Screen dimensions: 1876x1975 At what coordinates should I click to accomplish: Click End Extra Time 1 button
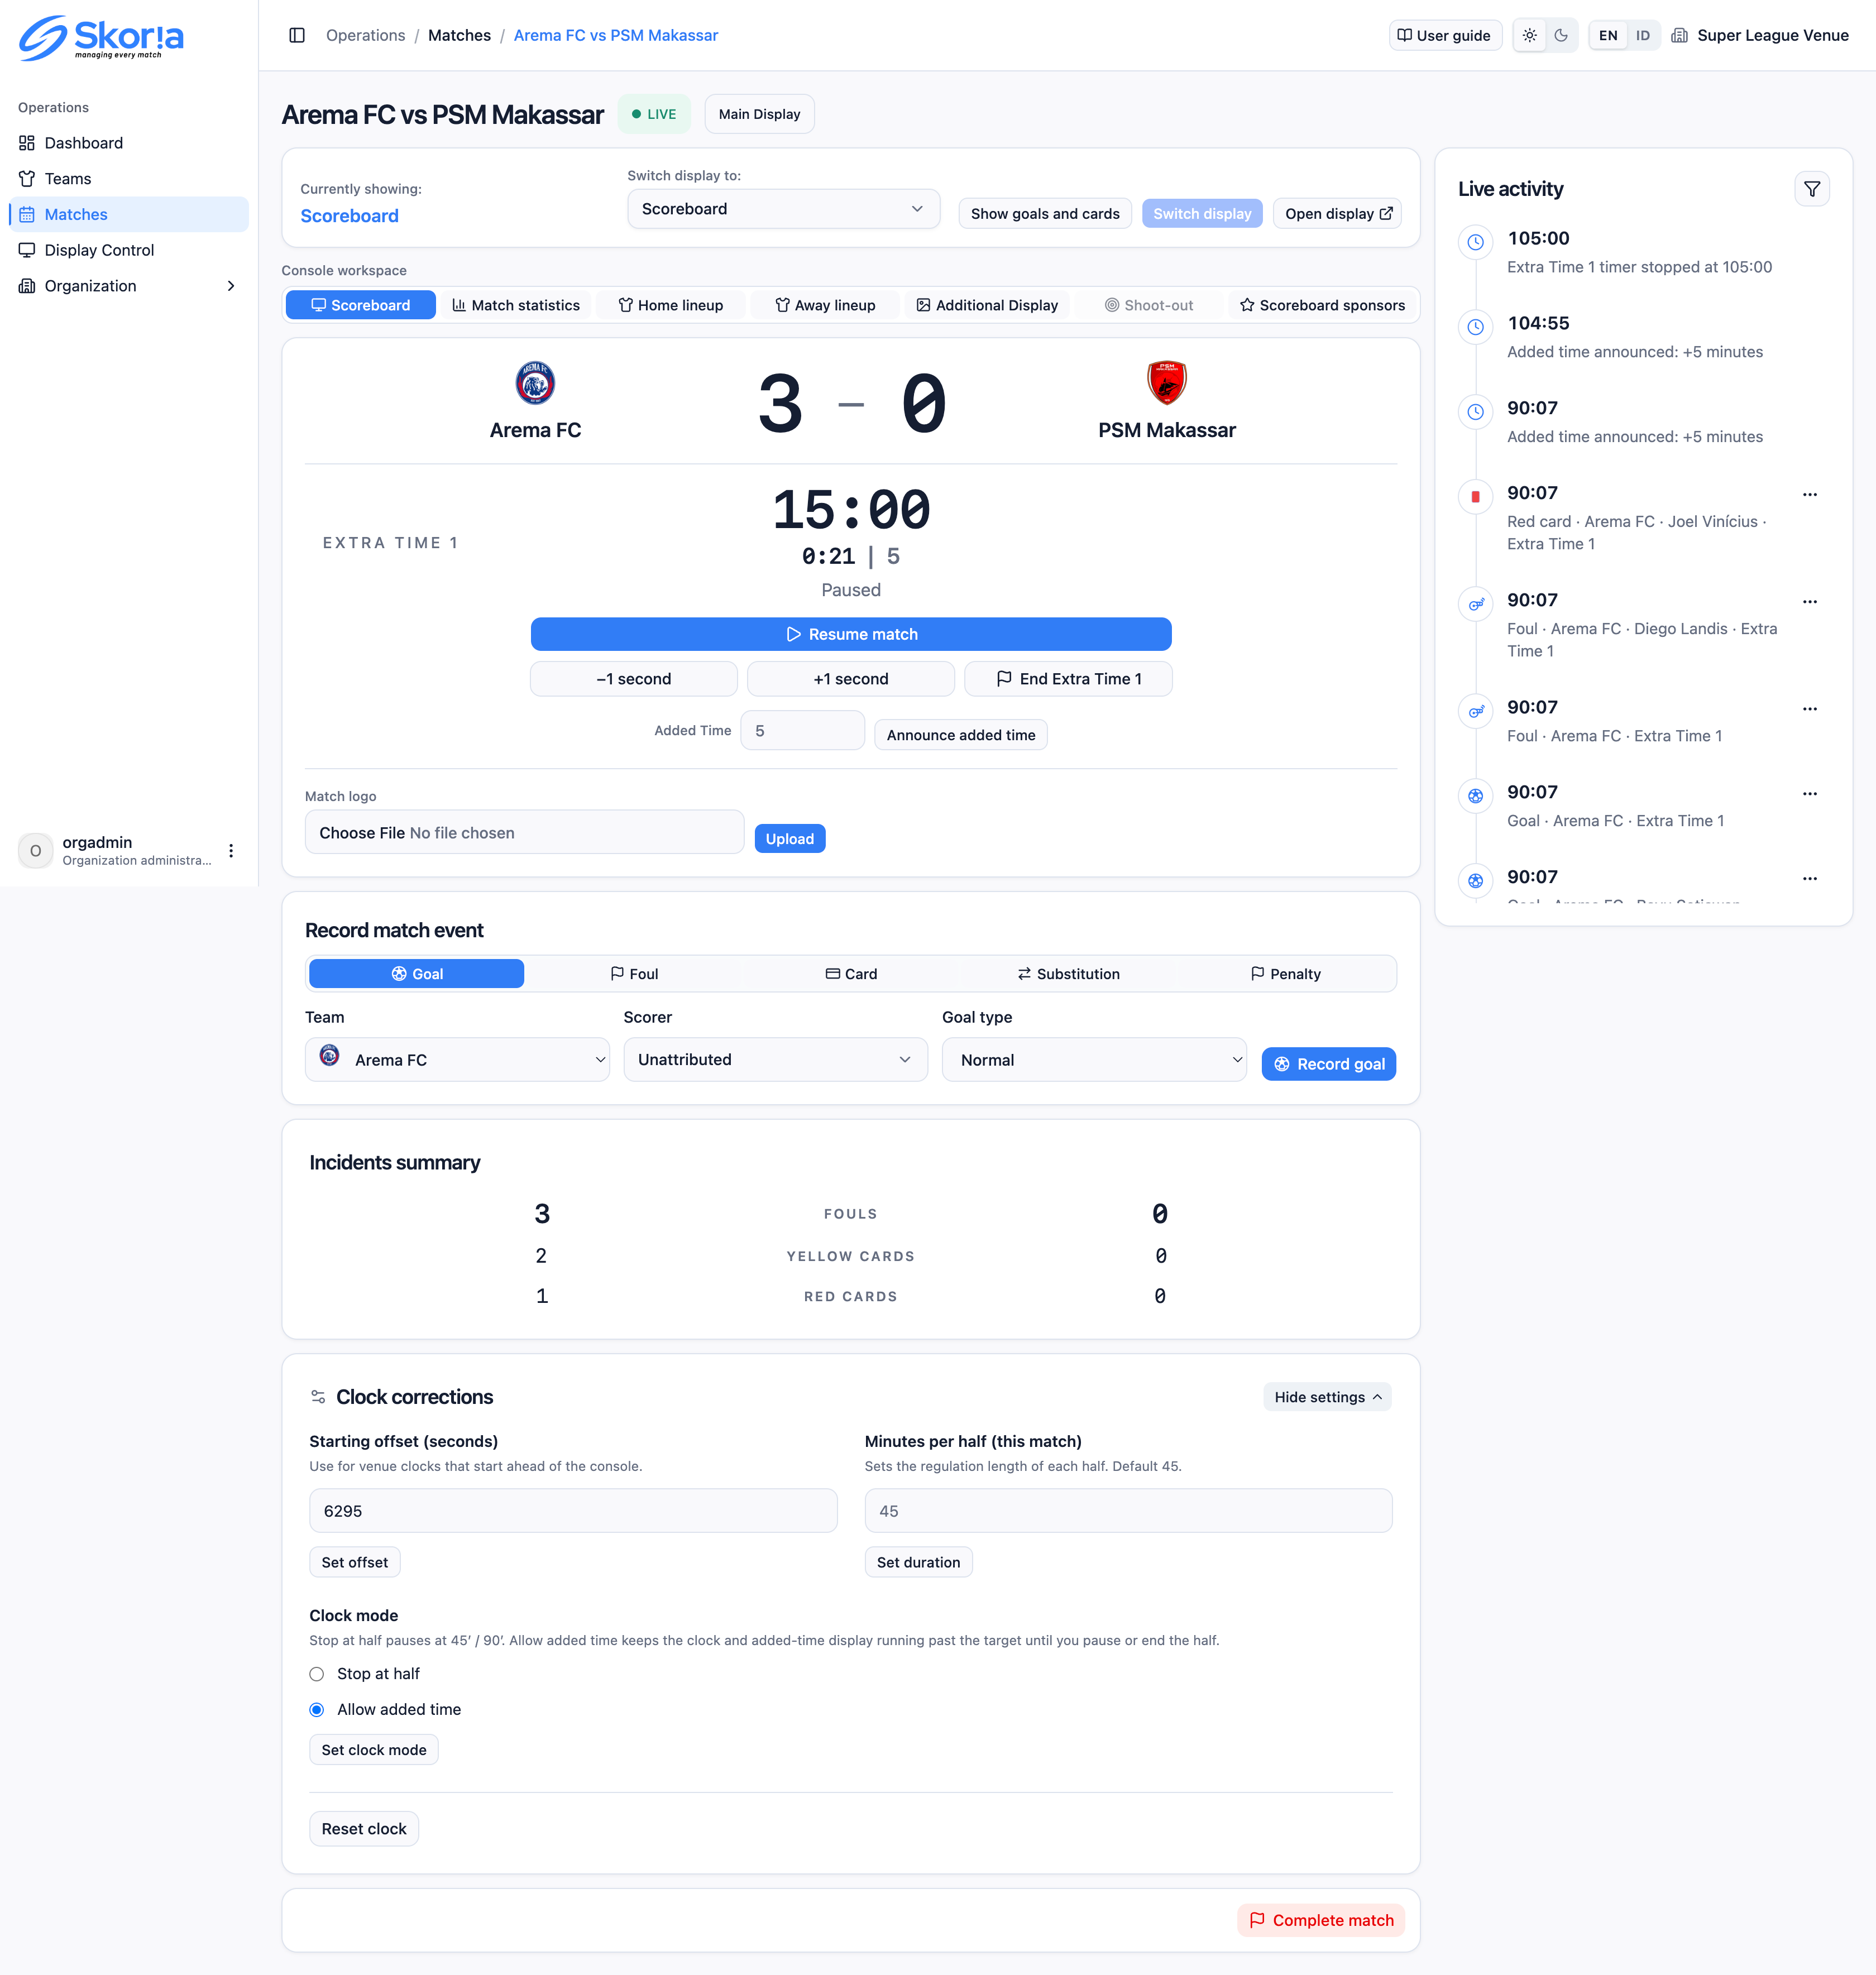(x=1068, y=679)
